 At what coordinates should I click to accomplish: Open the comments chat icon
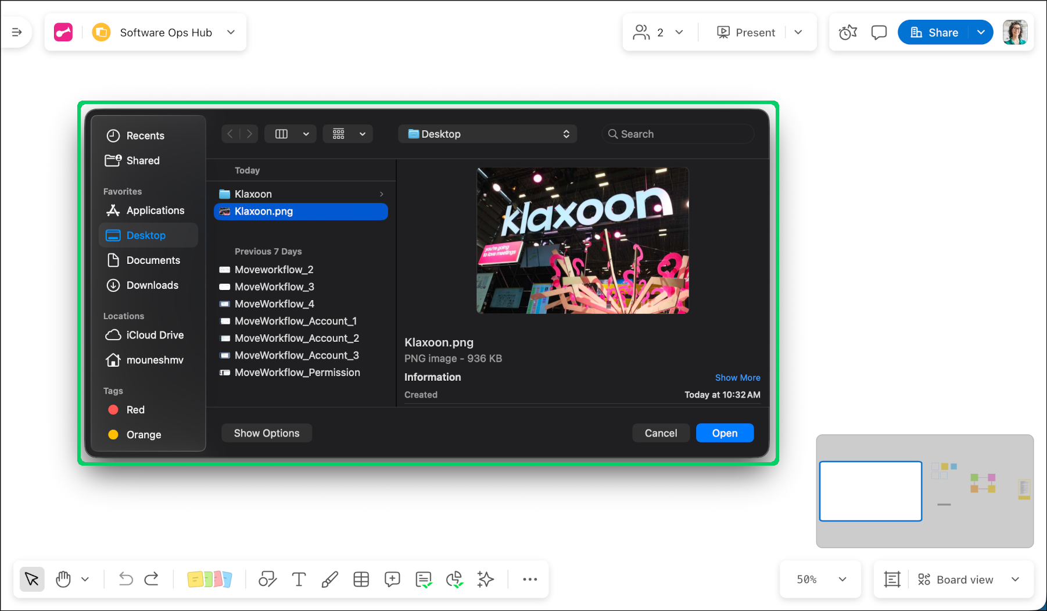coord(879,33)
